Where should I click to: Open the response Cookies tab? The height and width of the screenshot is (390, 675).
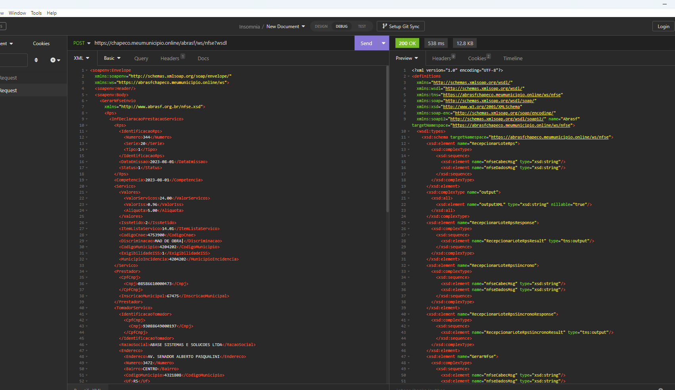479,58
